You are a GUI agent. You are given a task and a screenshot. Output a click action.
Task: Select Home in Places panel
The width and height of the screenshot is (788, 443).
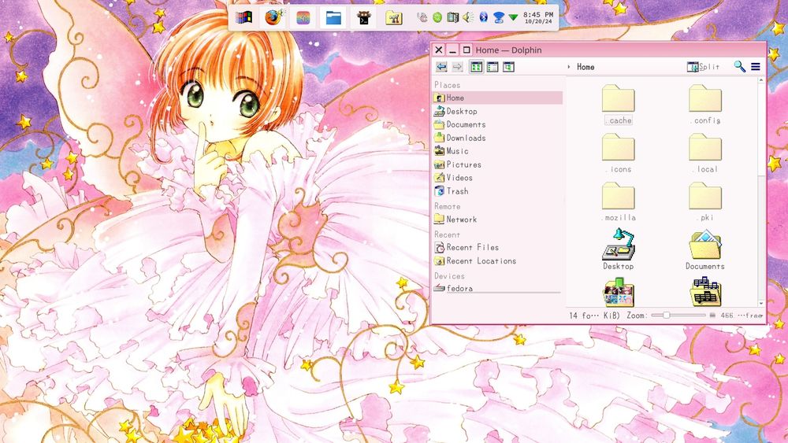click(497, 98)
